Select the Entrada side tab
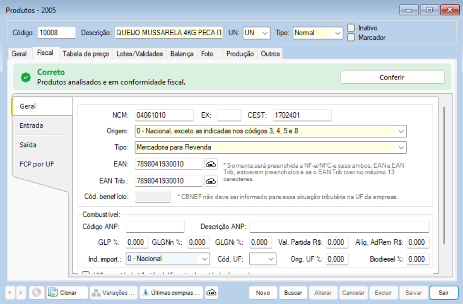 click(x=41, y=126)
